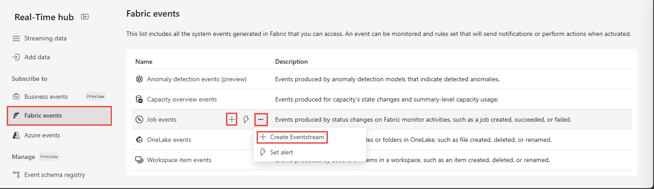Open the ellipsis menu for Job events
Image resolution: width=654 pixels, height=189 pixels.
click(x=261, y=119)
